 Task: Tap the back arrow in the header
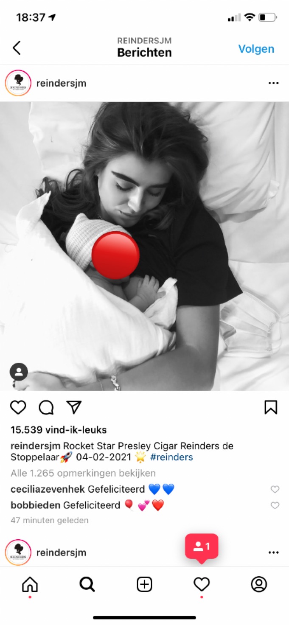pyautogui.click(x=17, y=48)
